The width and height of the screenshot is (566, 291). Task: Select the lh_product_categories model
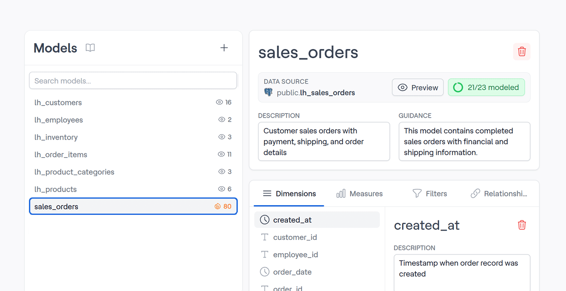[x=133, y=172]
